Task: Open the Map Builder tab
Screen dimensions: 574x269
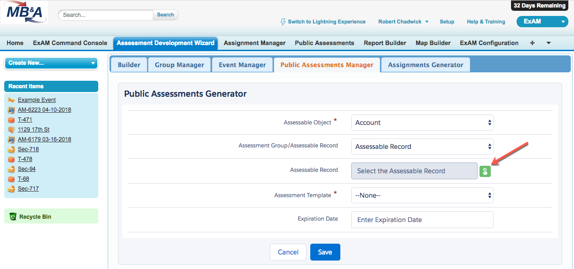Action: tap(433, 43)
